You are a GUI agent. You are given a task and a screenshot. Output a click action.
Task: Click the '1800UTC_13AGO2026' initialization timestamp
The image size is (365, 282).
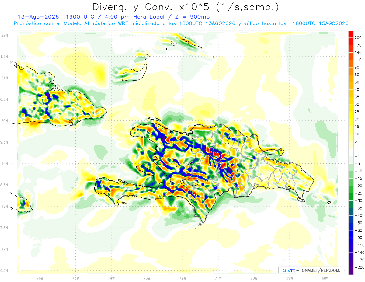(207, 23)
